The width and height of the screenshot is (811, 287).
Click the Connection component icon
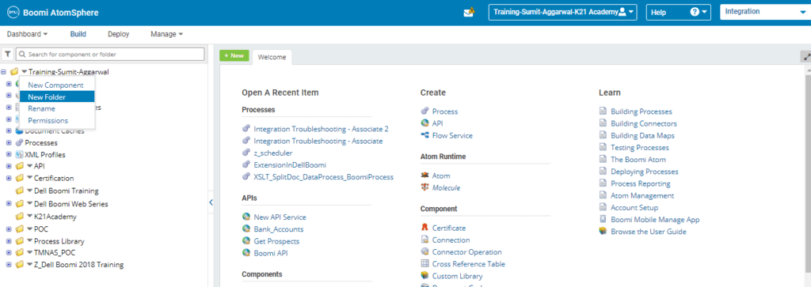(425, 240)
